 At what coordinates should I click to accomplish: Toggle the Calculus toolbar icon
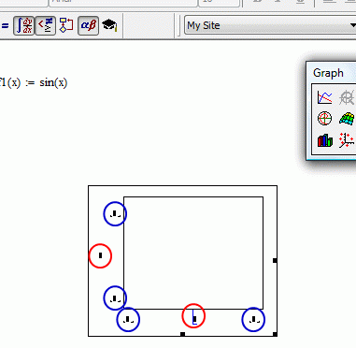point(24,25)
